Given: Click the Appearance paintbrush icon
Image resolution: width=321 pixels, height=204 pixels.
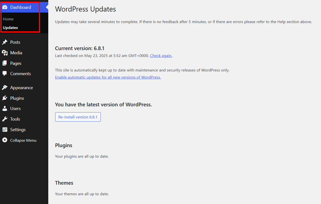Looking at the screenshot, I should [x=5, y=88].
